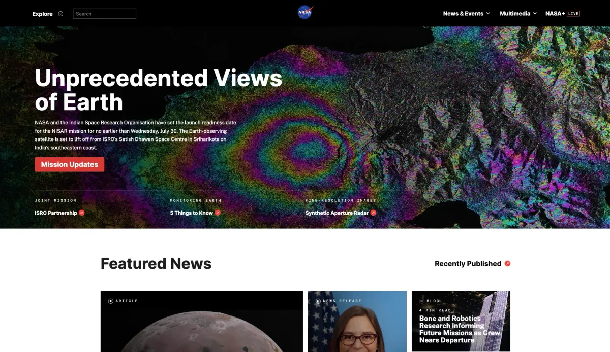Click the JOINT MISSION label

pyautogui.click(x=55, y=201)
